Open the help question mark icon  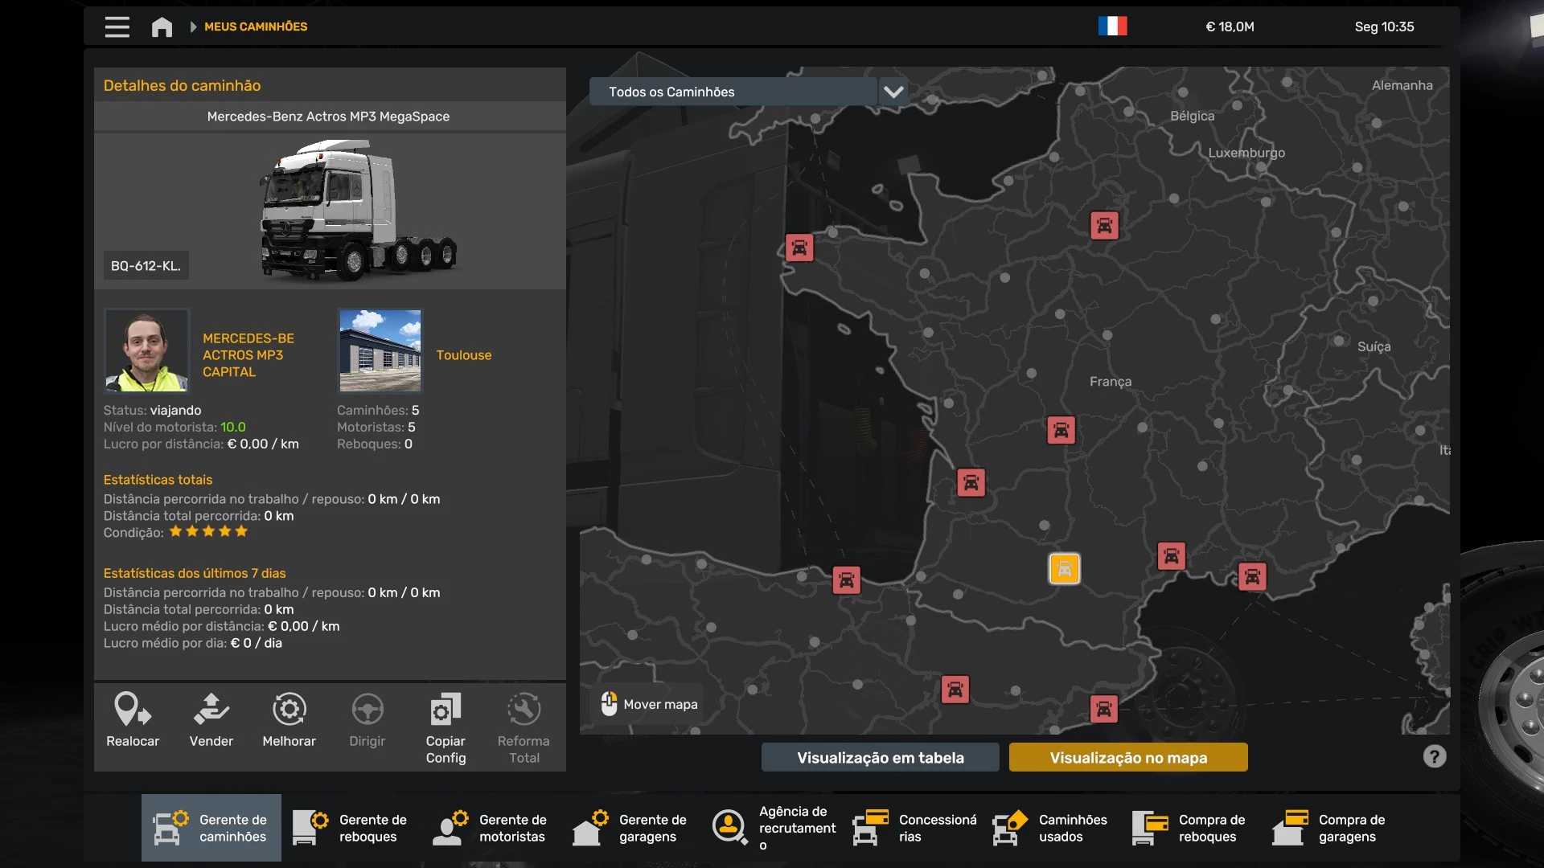pos(1434,756)
